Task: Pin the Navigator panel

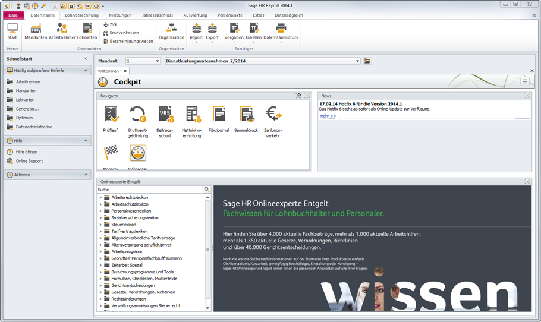Action: [298, 96]
